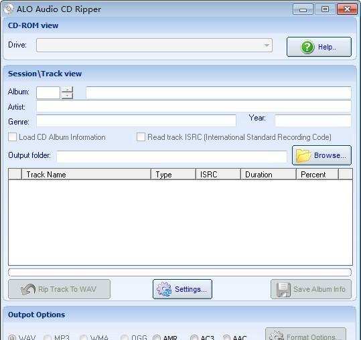Screen dimensions: 361x340
Task: Decrease the Album number with down arrow
Action: click(67, 96)
